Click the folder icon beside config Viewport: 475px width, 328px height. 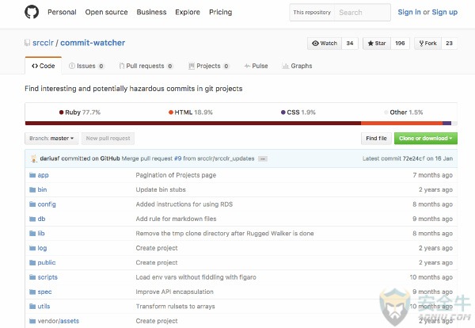click(32, 204)
